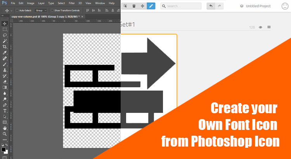Screen dimensions: 291x159
Task: Open the Type menu
Action: click(51, 3)
